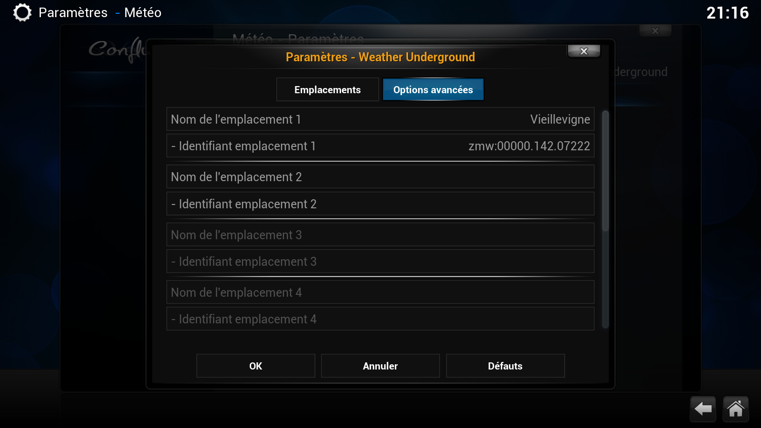This screenshot has width=761, height=428.
Task: Select Identifiant emplacement 2 field
Action: pos(380,204)
